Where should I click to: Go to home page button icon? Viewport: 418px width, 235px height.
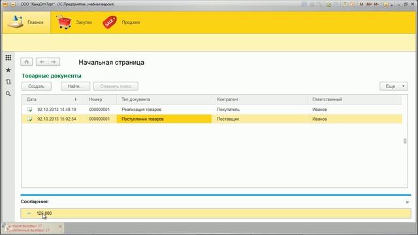point(27,62)
